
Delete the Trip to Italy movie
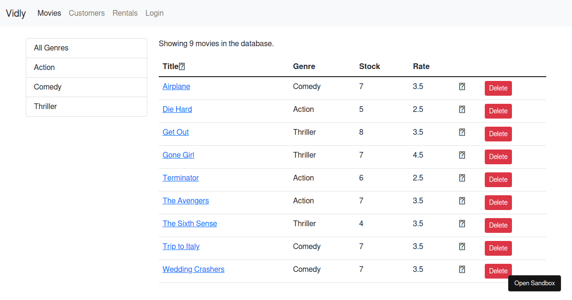pyautogui.click(x=498, y=248)
